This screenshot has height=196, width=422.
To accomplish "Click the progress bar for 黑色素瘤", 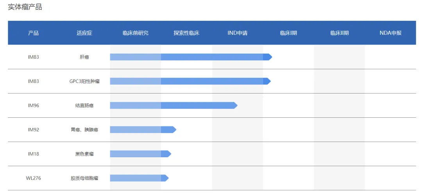I will 139,154.
